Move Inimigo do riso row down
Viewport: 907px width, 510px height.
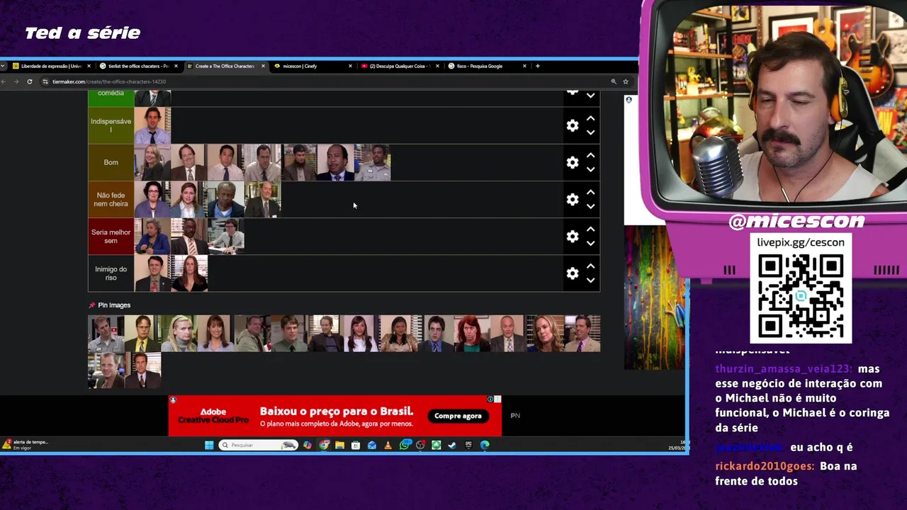coord(590,280)
